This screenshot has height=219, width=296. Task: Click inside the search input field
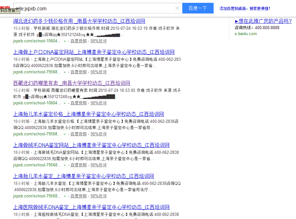pos(94,8)
